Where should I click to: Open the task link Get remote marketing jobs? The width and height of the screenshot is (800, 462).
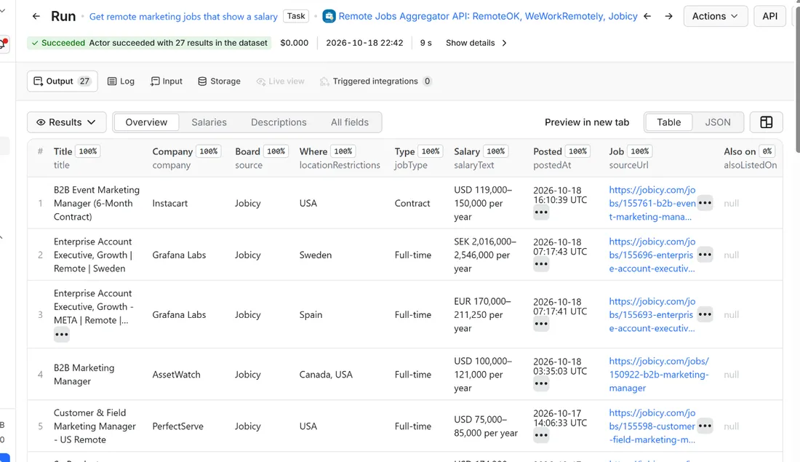[x=183, y=17]
